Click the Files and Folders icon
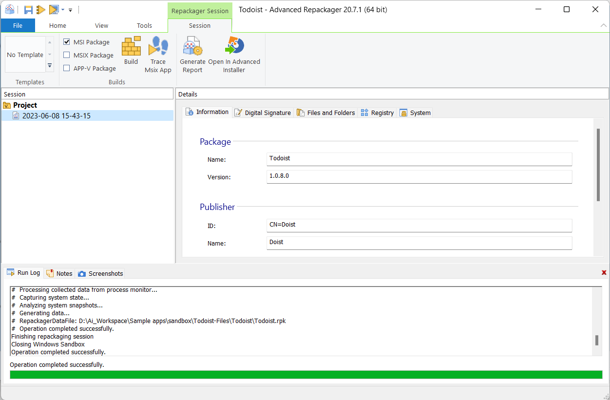The height and width of the screenshot is (400, 610). pos(301,113)
